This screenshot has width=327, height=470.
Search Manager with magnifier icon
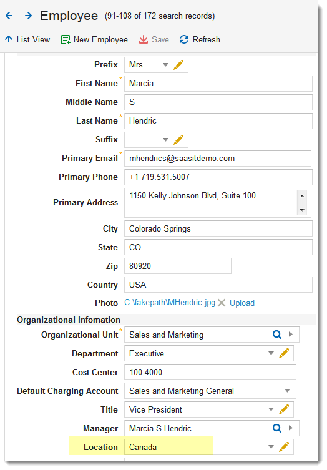tap(277, 428)
